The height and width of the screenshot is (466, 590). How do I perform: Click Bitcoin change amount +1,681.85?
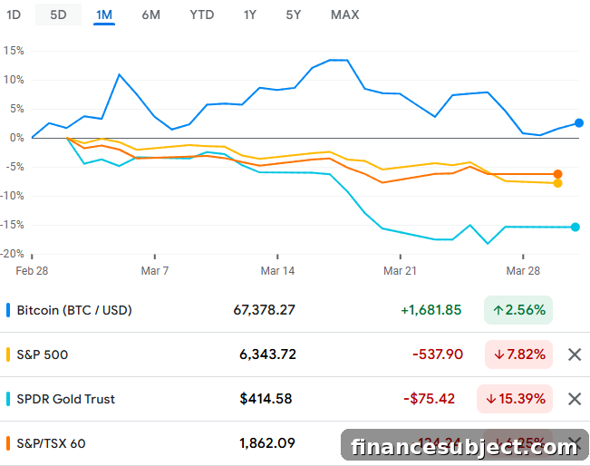(430, 310)
